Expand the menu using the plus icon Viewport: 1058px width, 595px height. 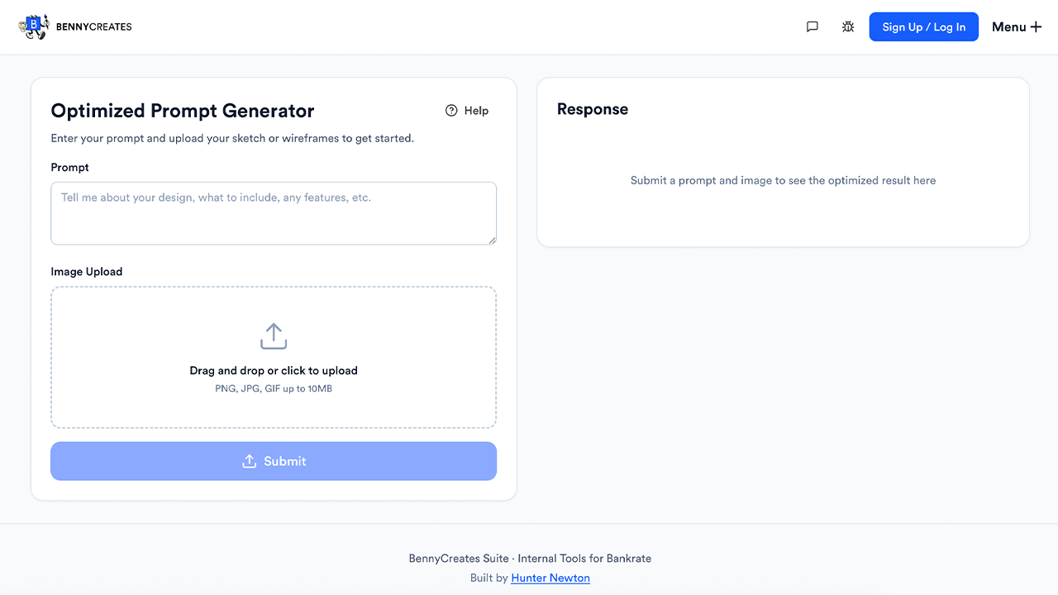[1036, 27]
